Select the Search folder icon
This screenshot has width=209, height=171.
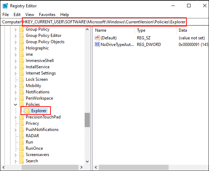pos(21,161)
